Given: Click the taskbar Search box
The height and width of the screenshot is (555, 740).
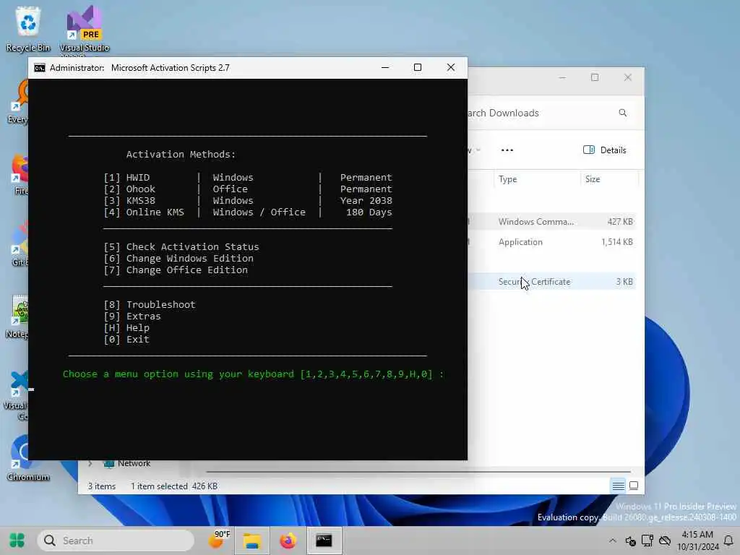Looking at the screenshot, I should click(116, 541).
